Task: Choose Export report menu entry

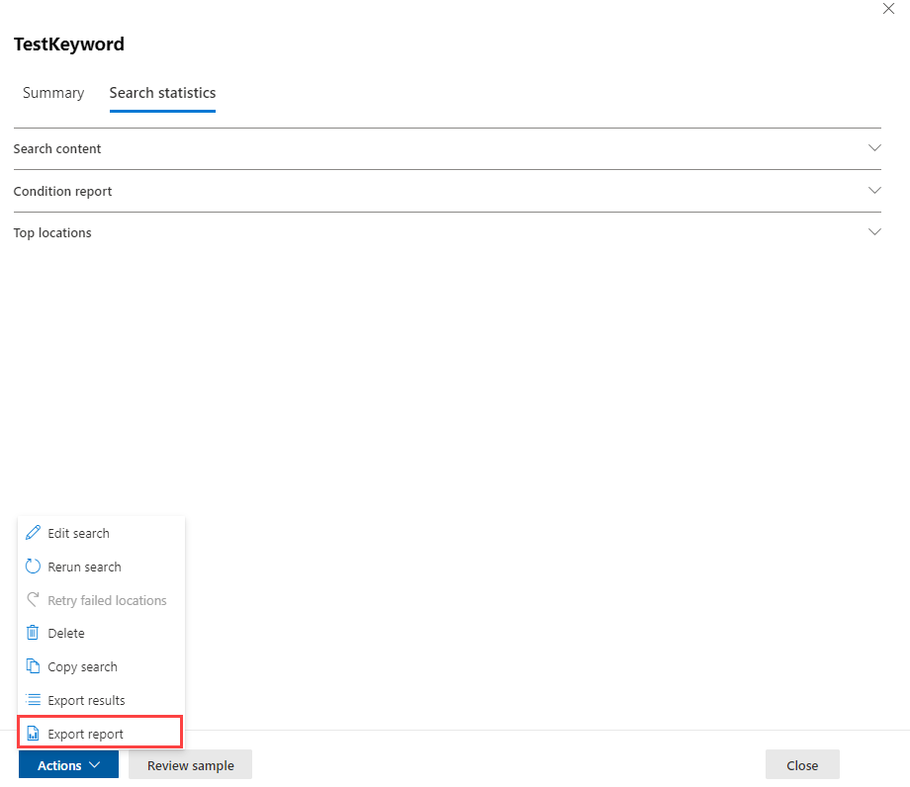Action: pos(101,733)
